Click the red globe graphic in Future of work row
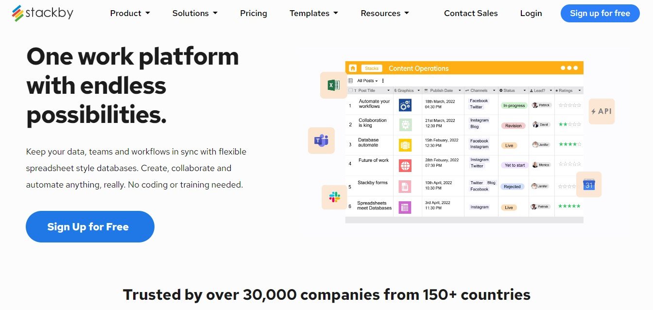Screen dimensions: 653x310 405,166
